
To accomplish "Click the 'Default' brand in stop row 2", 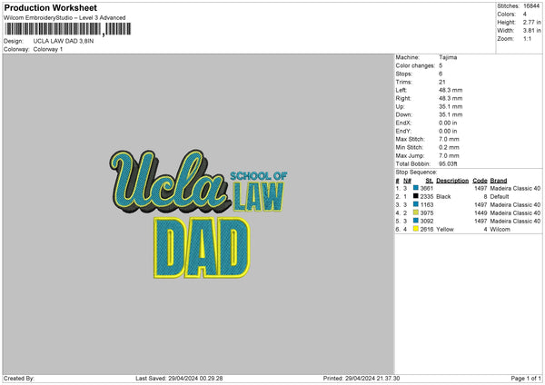I will coord(500,197).
